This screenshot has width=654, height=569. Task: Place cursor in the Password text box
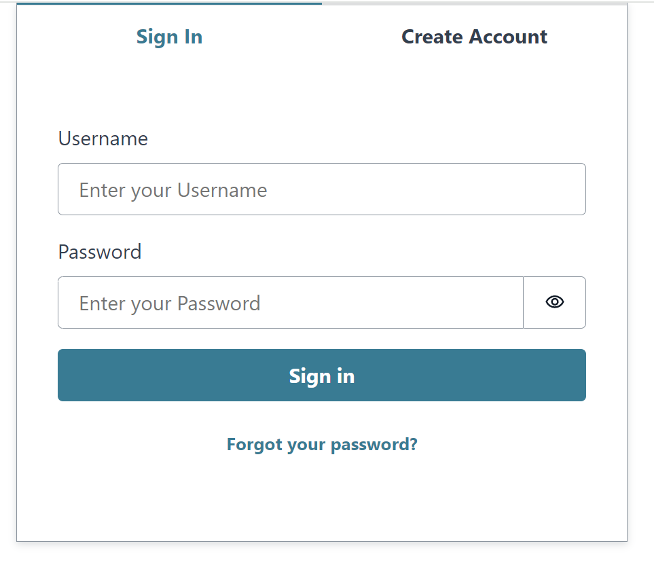click(290, 303)
